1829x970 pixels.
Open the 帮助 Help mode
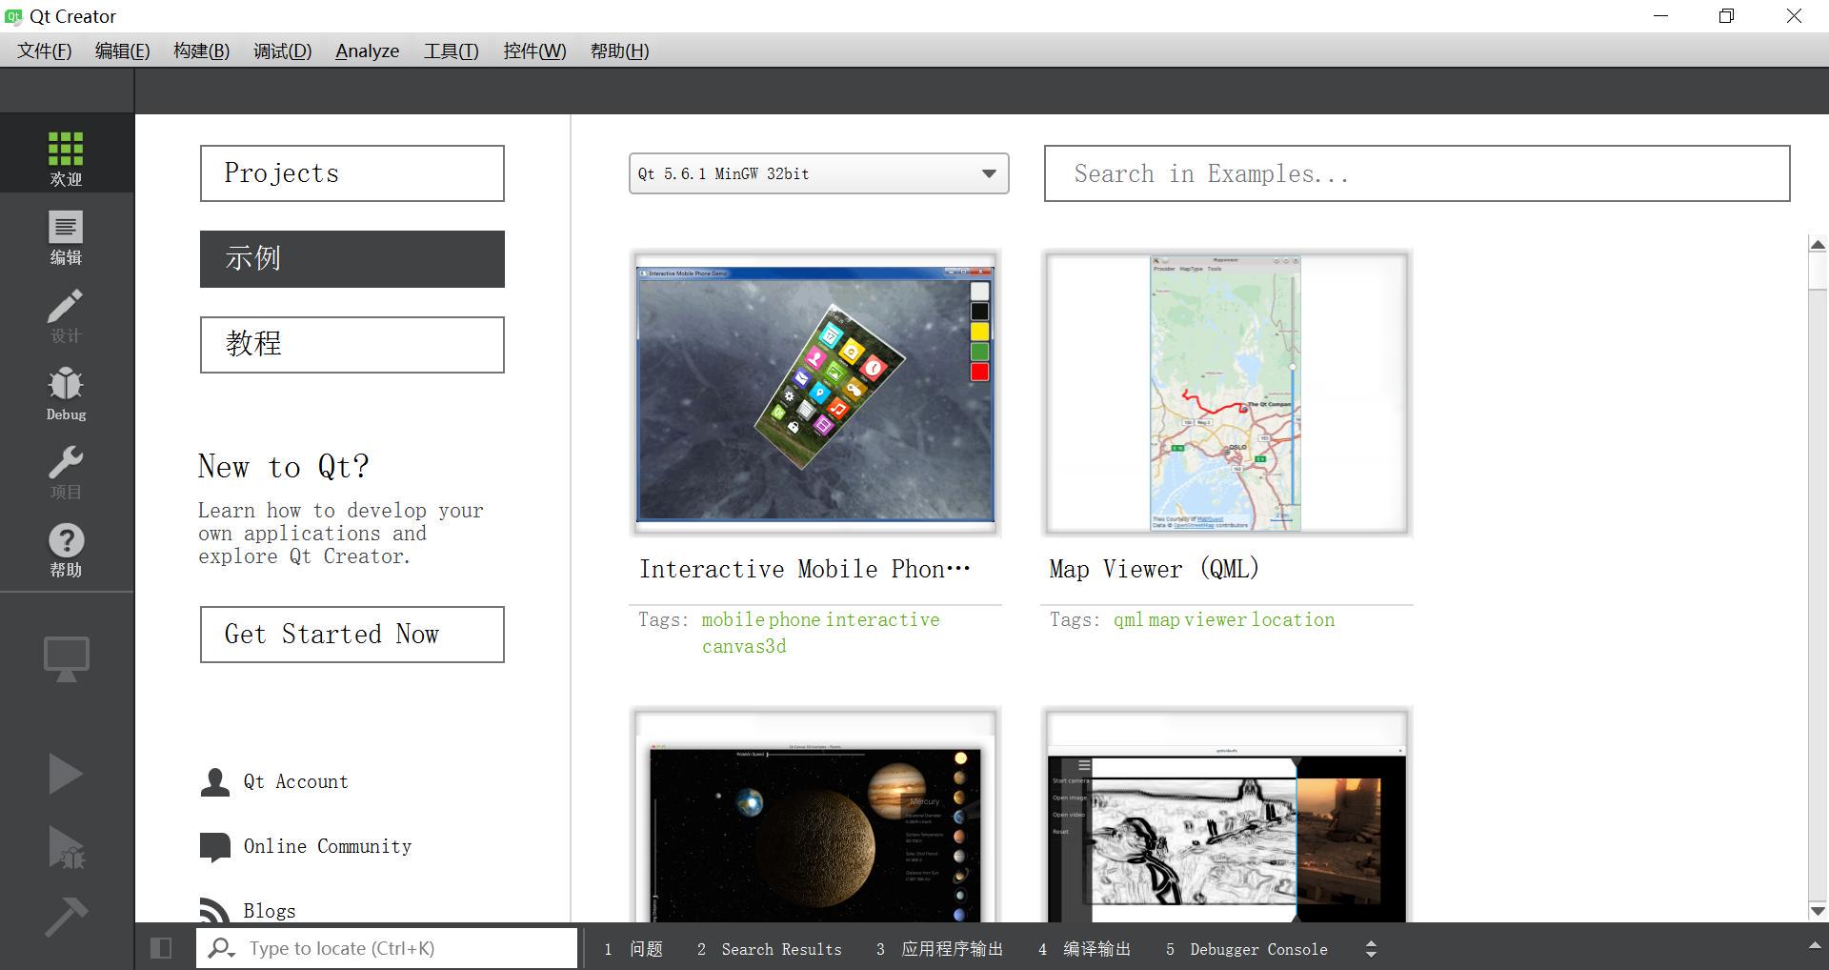click(66, 550)
